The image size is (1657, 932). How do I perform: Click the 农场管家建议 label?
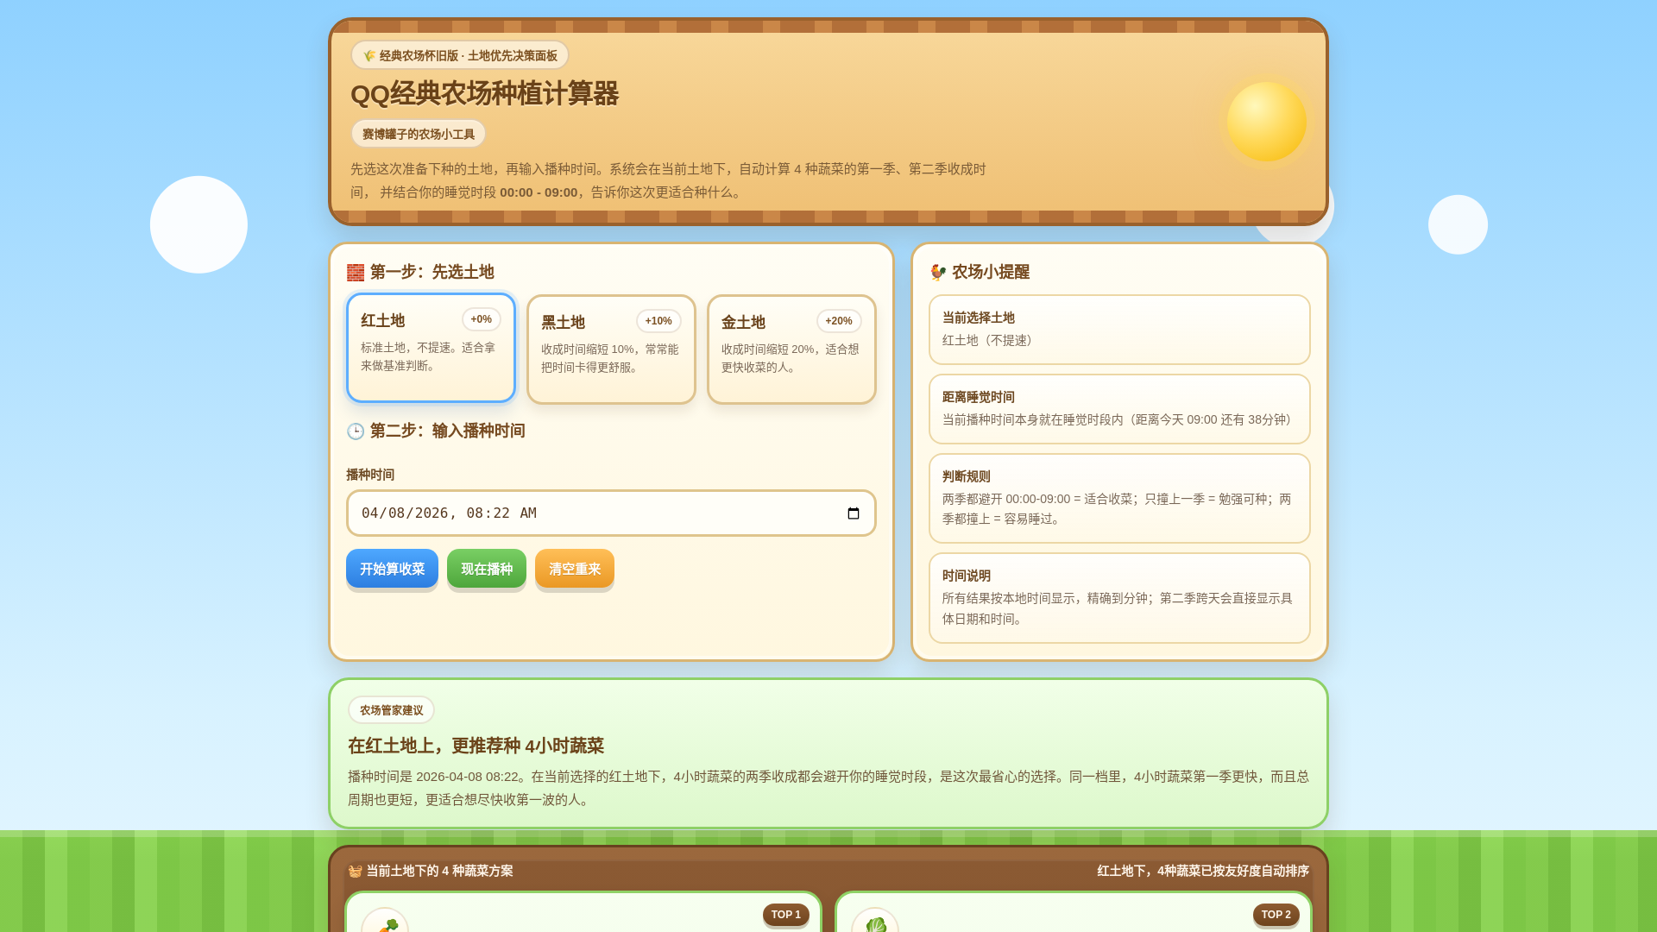391,710
